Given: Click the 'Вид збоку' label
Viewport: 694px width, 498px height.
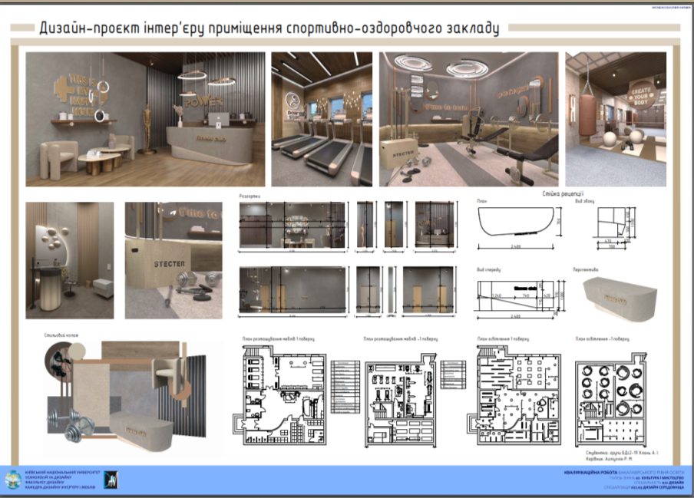Looking at the screenshot, I should pyautogui.click(x=585, y=201).
